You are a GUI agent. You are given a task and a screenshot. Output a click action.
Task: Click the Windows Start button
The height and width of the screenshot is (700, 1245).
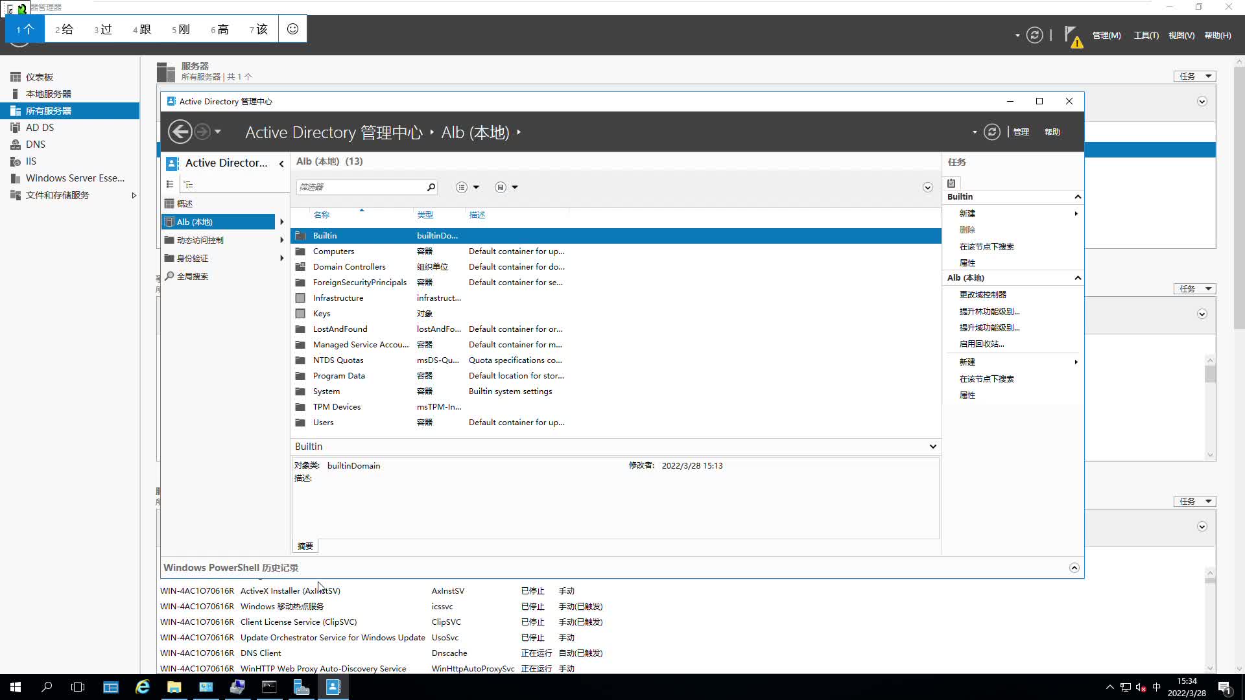click(x=16, y=687)
